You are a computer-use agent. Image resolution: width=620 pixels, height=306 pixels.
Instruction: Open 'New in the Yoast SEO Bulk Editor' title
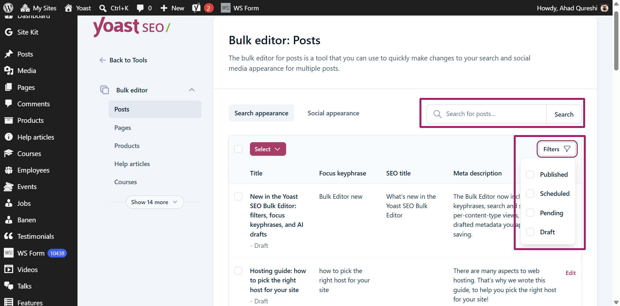coord(277,215)
